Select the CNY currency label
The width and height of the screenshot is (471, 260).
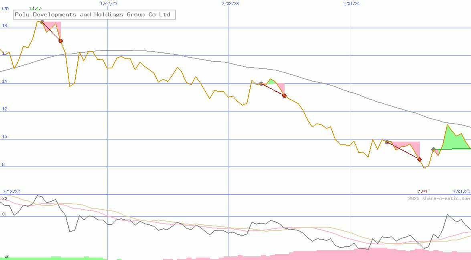coord(6,8)
